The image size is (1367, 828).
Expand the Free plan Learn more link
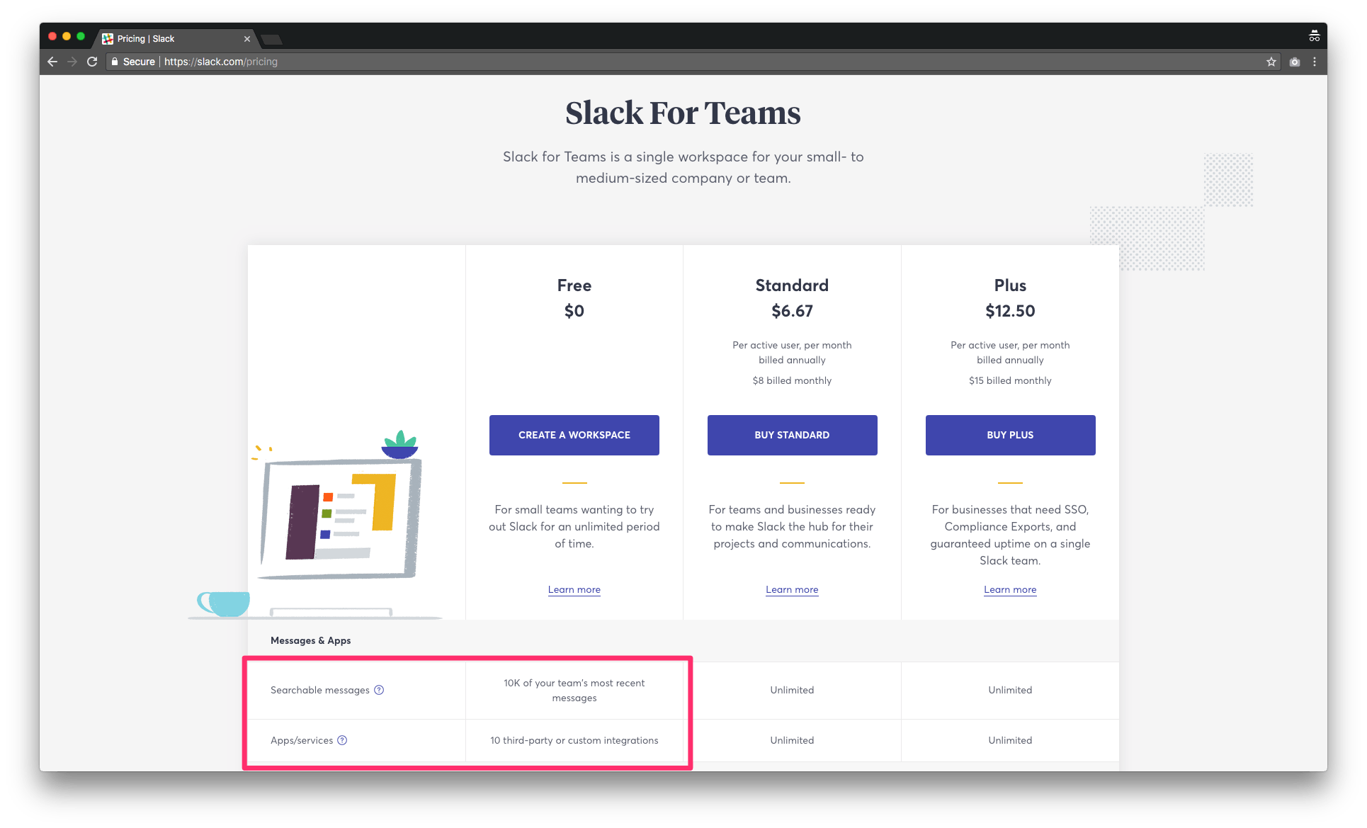pos(573,589)
